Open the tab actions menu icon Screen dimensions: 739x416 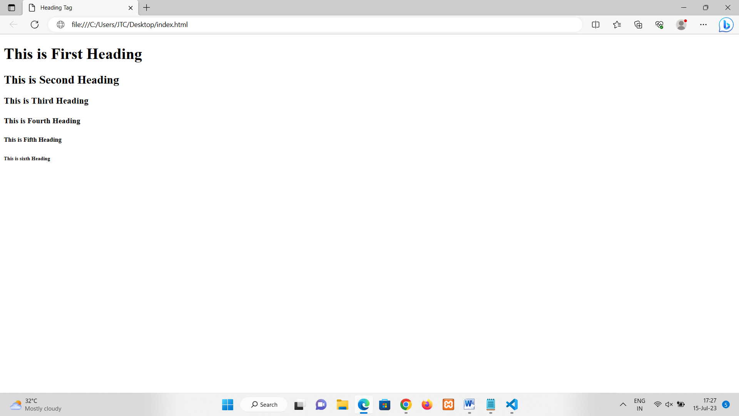point(12,8)
